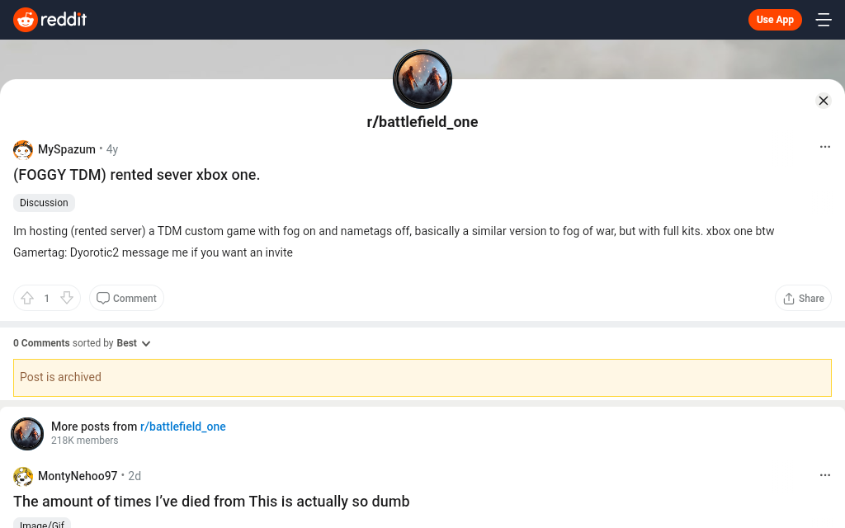Open the r/battlefield_one link in More posts

[x=182, y=427]
